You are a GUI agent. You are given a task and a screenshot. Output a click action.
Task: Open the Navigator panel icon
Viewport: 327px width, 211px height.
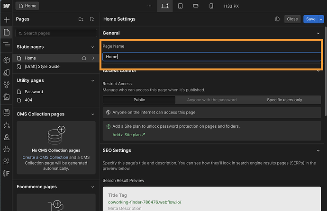7,44
